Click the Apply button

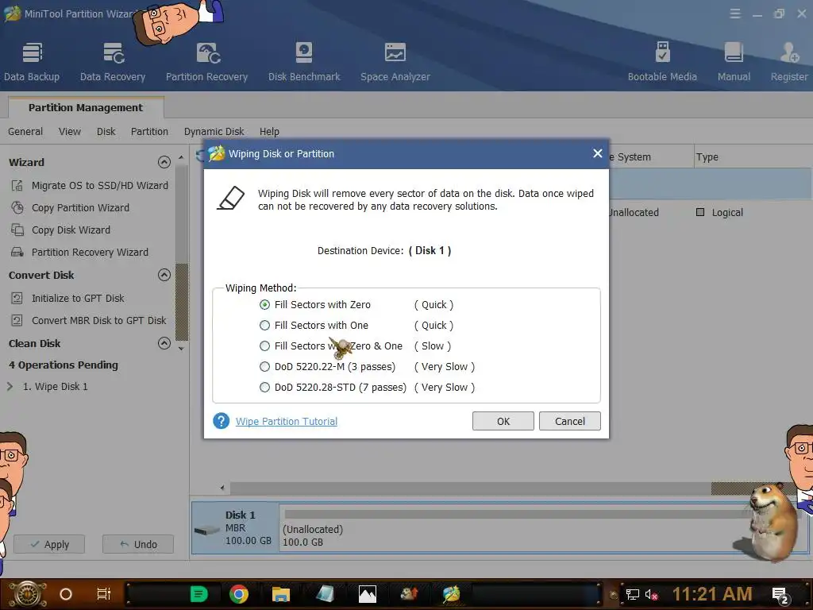[49, 544]
